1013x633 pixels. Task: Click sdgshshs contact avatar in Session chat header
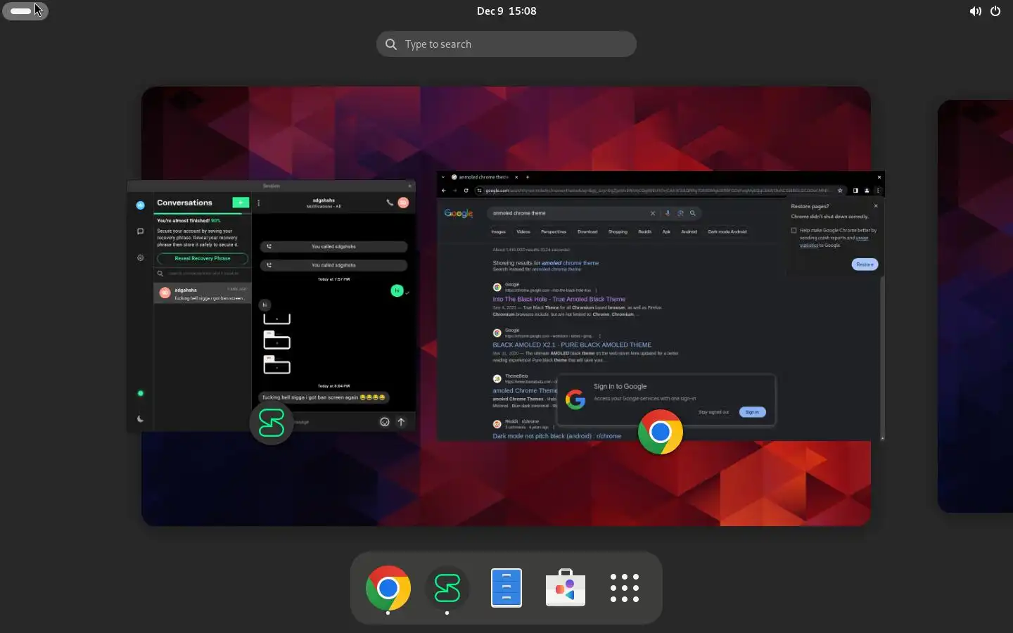(x=403, y=203)
